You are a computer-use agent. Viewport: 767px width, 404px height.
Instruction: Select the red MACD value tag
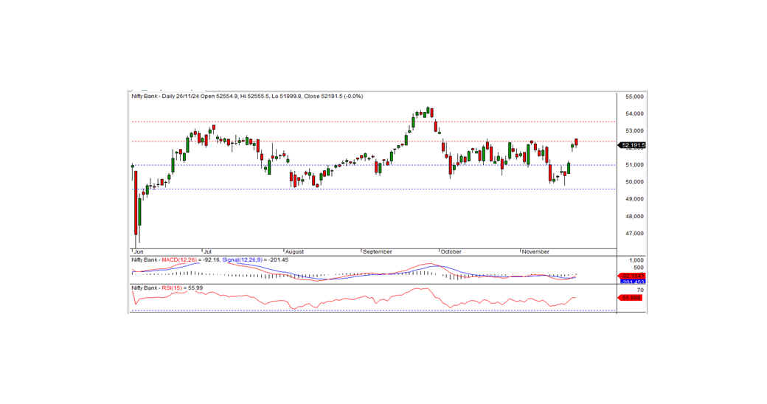pos(632,276)
